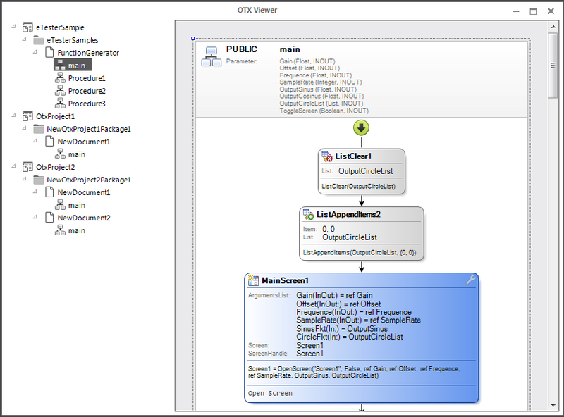Screen dimensions: 564x417
Task: Click the vertical scrollbar up arrow
Action: 553,27
